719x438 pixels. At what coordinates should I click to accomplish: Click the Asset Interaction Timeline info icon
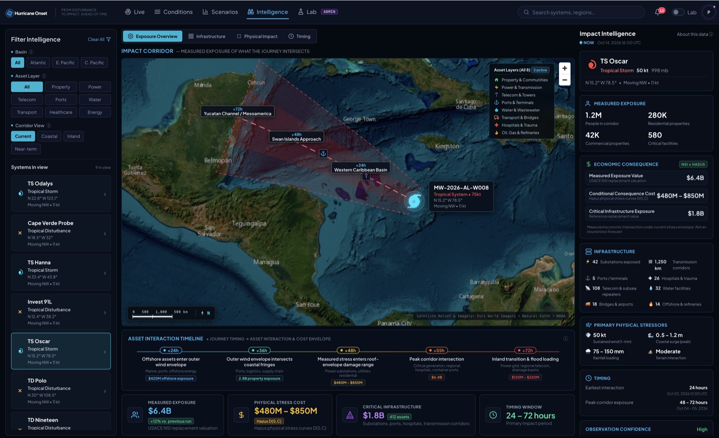[565, 339]
